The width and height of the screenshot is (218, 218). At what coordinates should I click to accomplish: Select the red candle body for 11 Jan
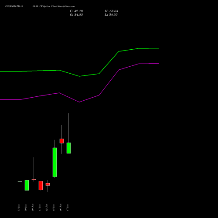point(41,185)
